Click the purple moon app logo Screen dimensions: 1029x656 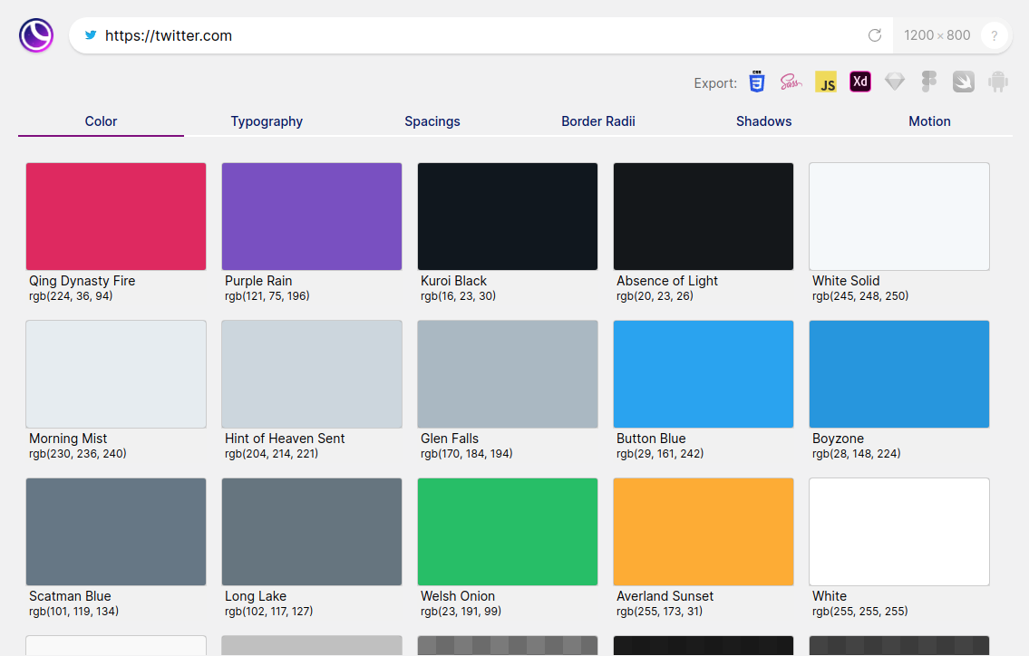point(36,35)
